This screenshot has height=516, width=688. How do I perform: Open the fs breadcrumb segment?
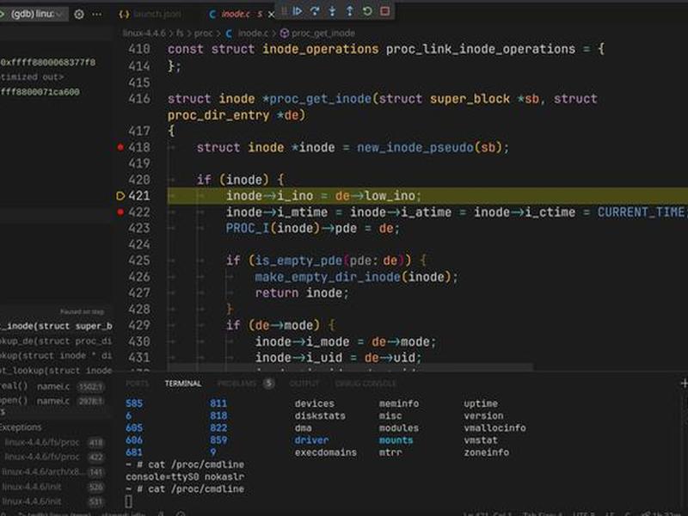pyautogui.click(x=180, y=34)
